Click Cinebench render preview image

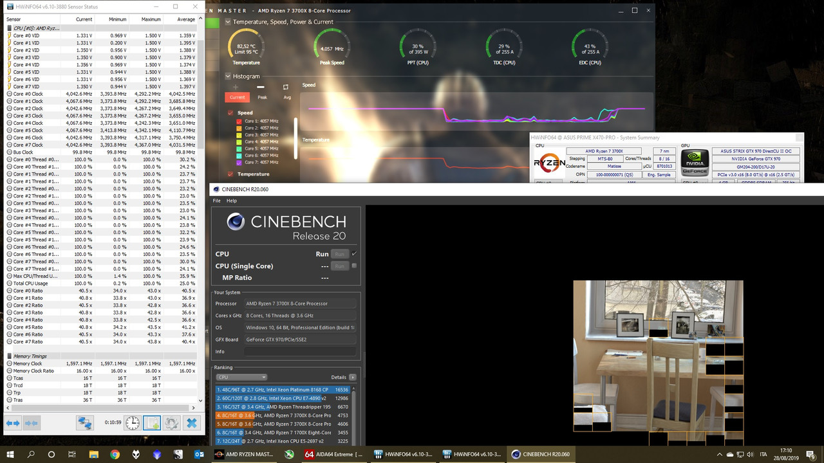(x=658, y=363)
